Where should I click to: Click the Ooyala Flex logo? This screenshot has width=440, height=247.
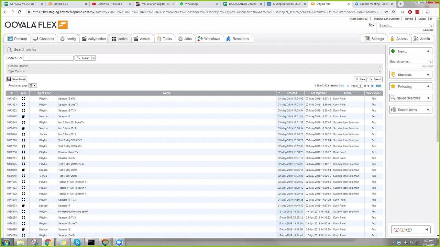point(36,25)
